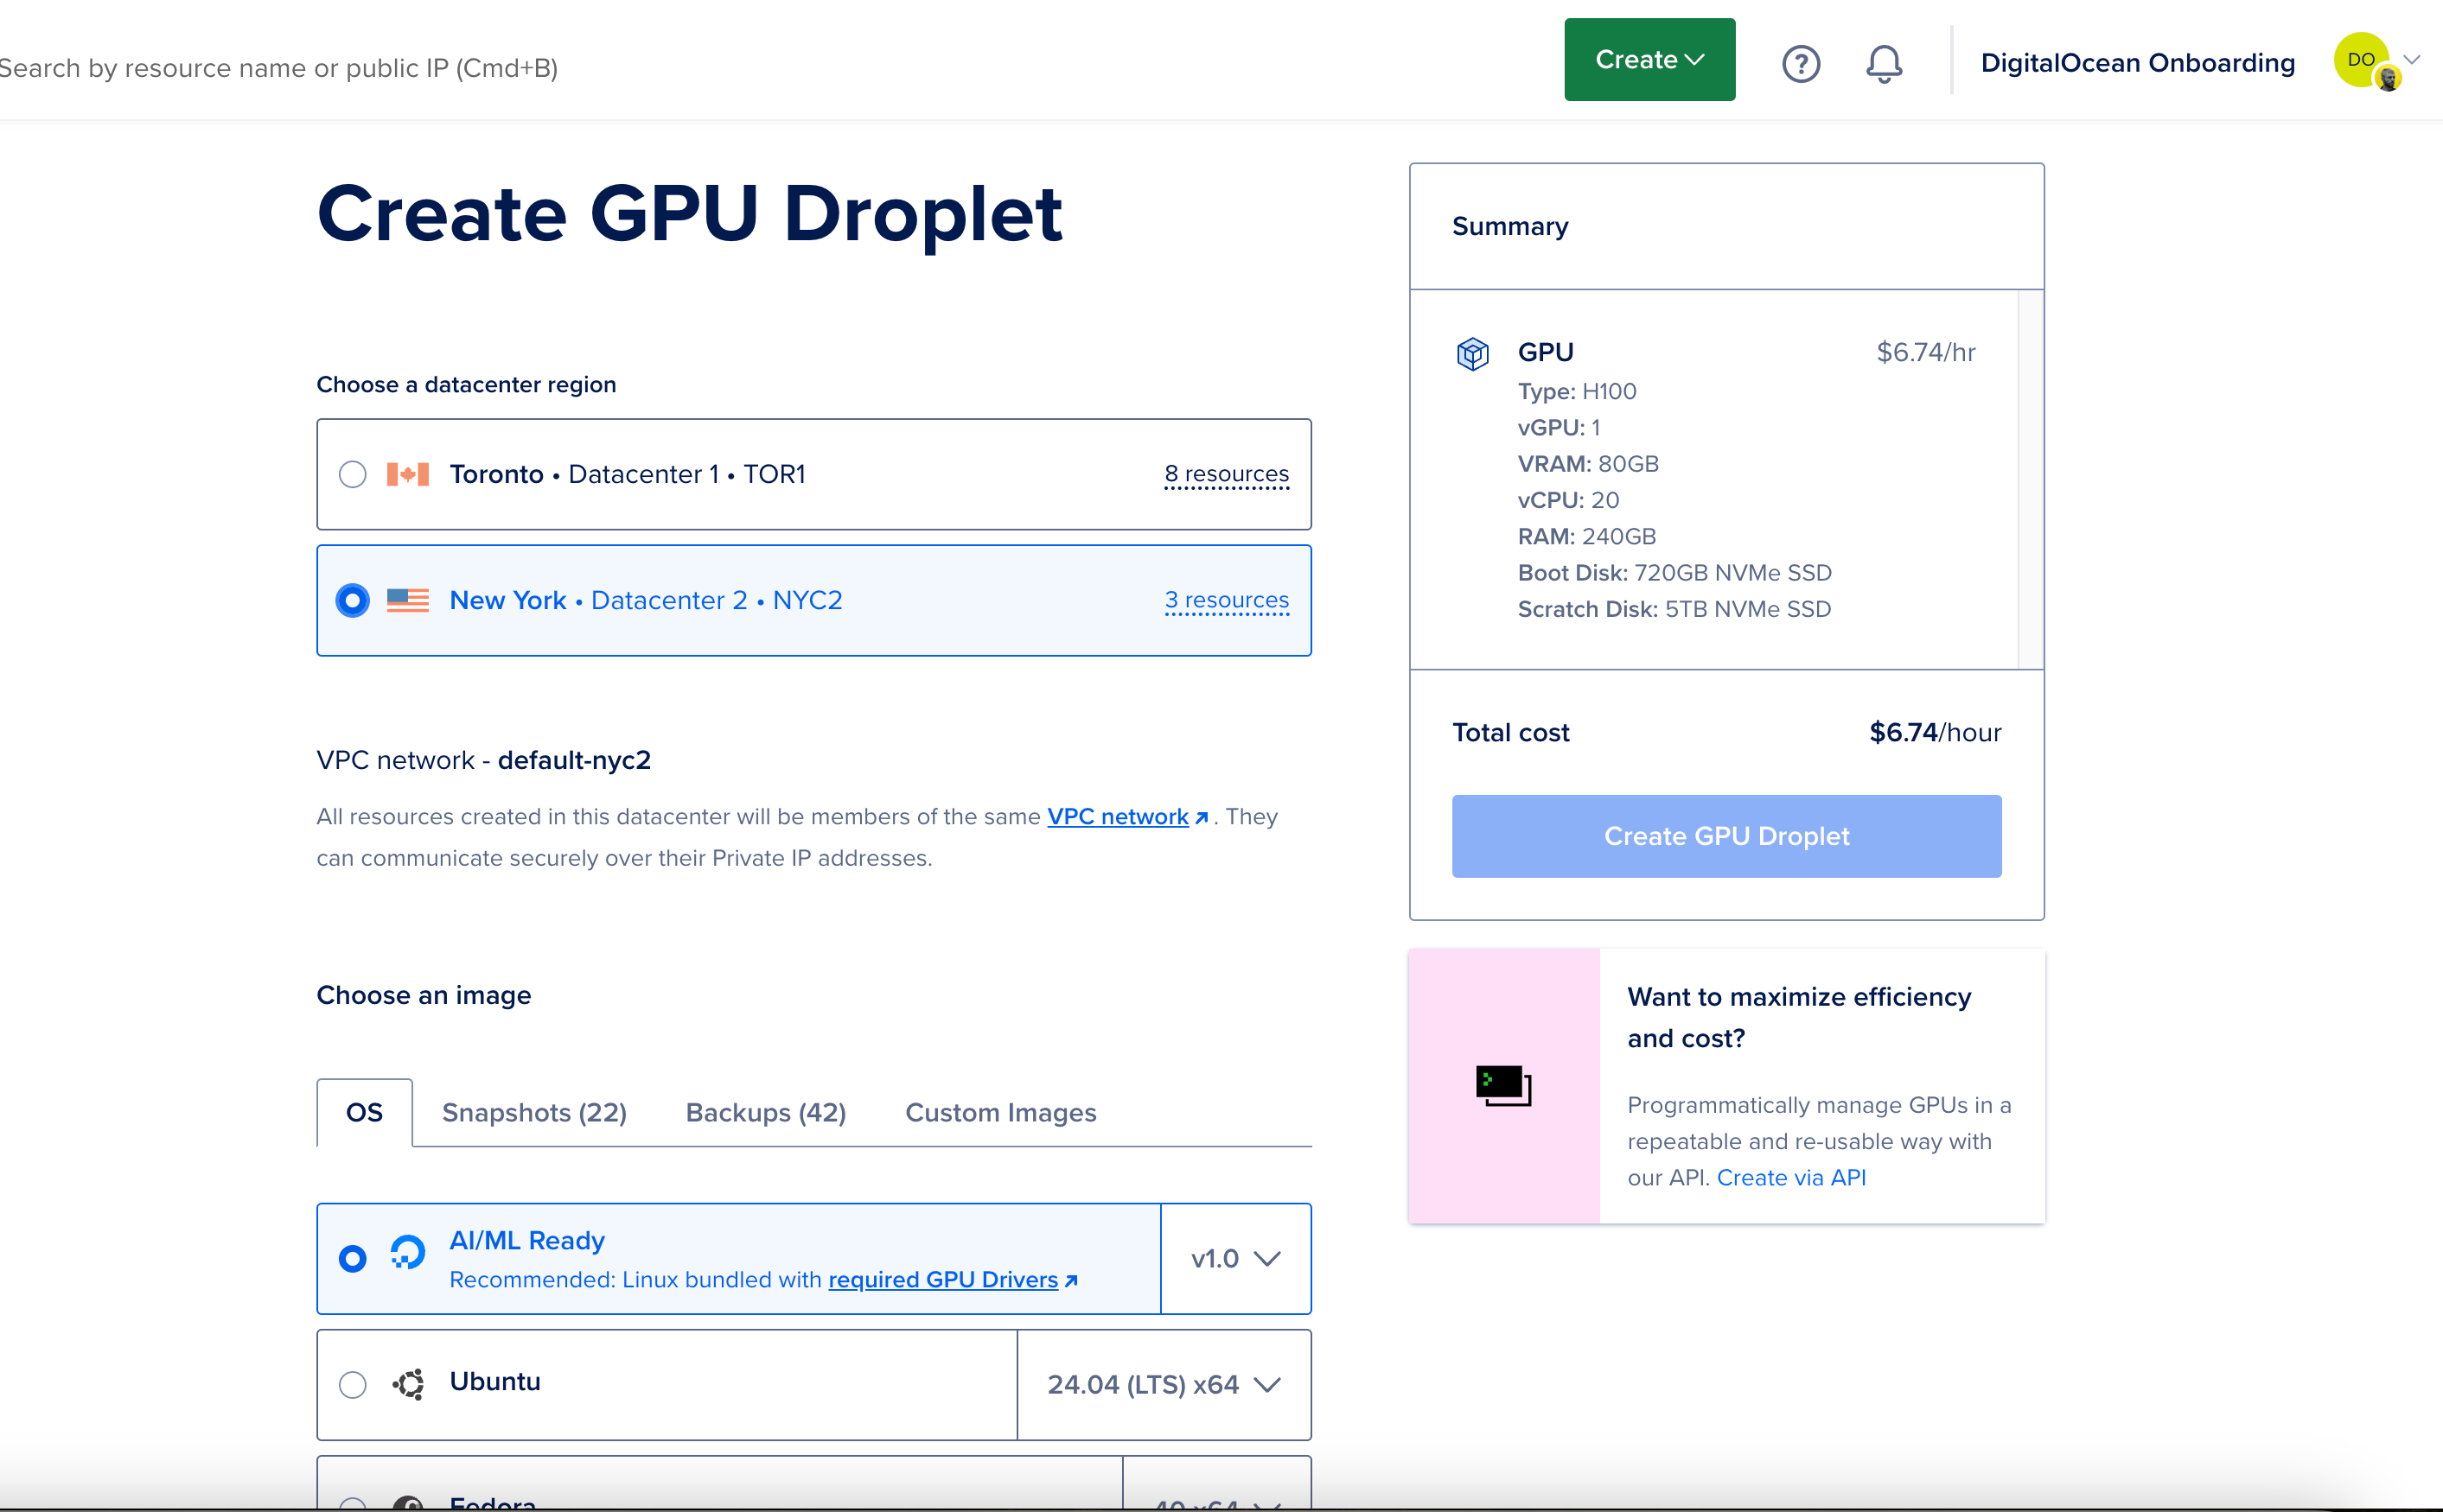The image size is (2443, 1512).
Task: Click the 'Toronto' region name
Action: point(496,474)
